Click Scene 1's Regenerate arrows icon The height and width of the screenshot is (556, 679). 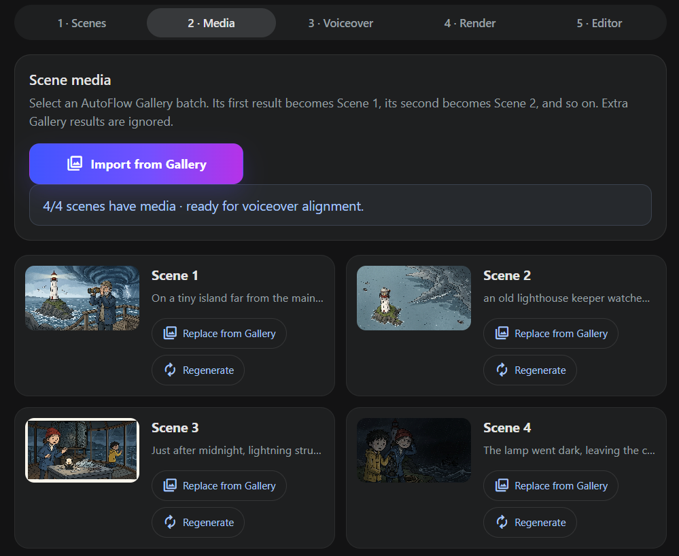170,370
